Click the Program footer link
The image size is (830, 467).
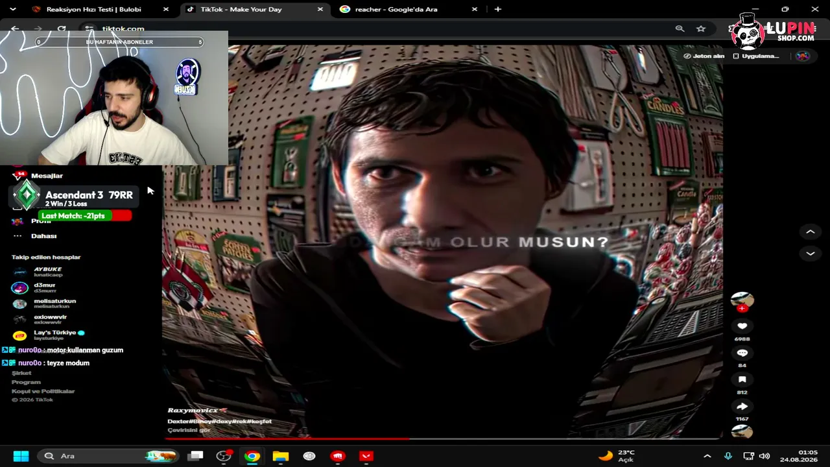(26, 382)
